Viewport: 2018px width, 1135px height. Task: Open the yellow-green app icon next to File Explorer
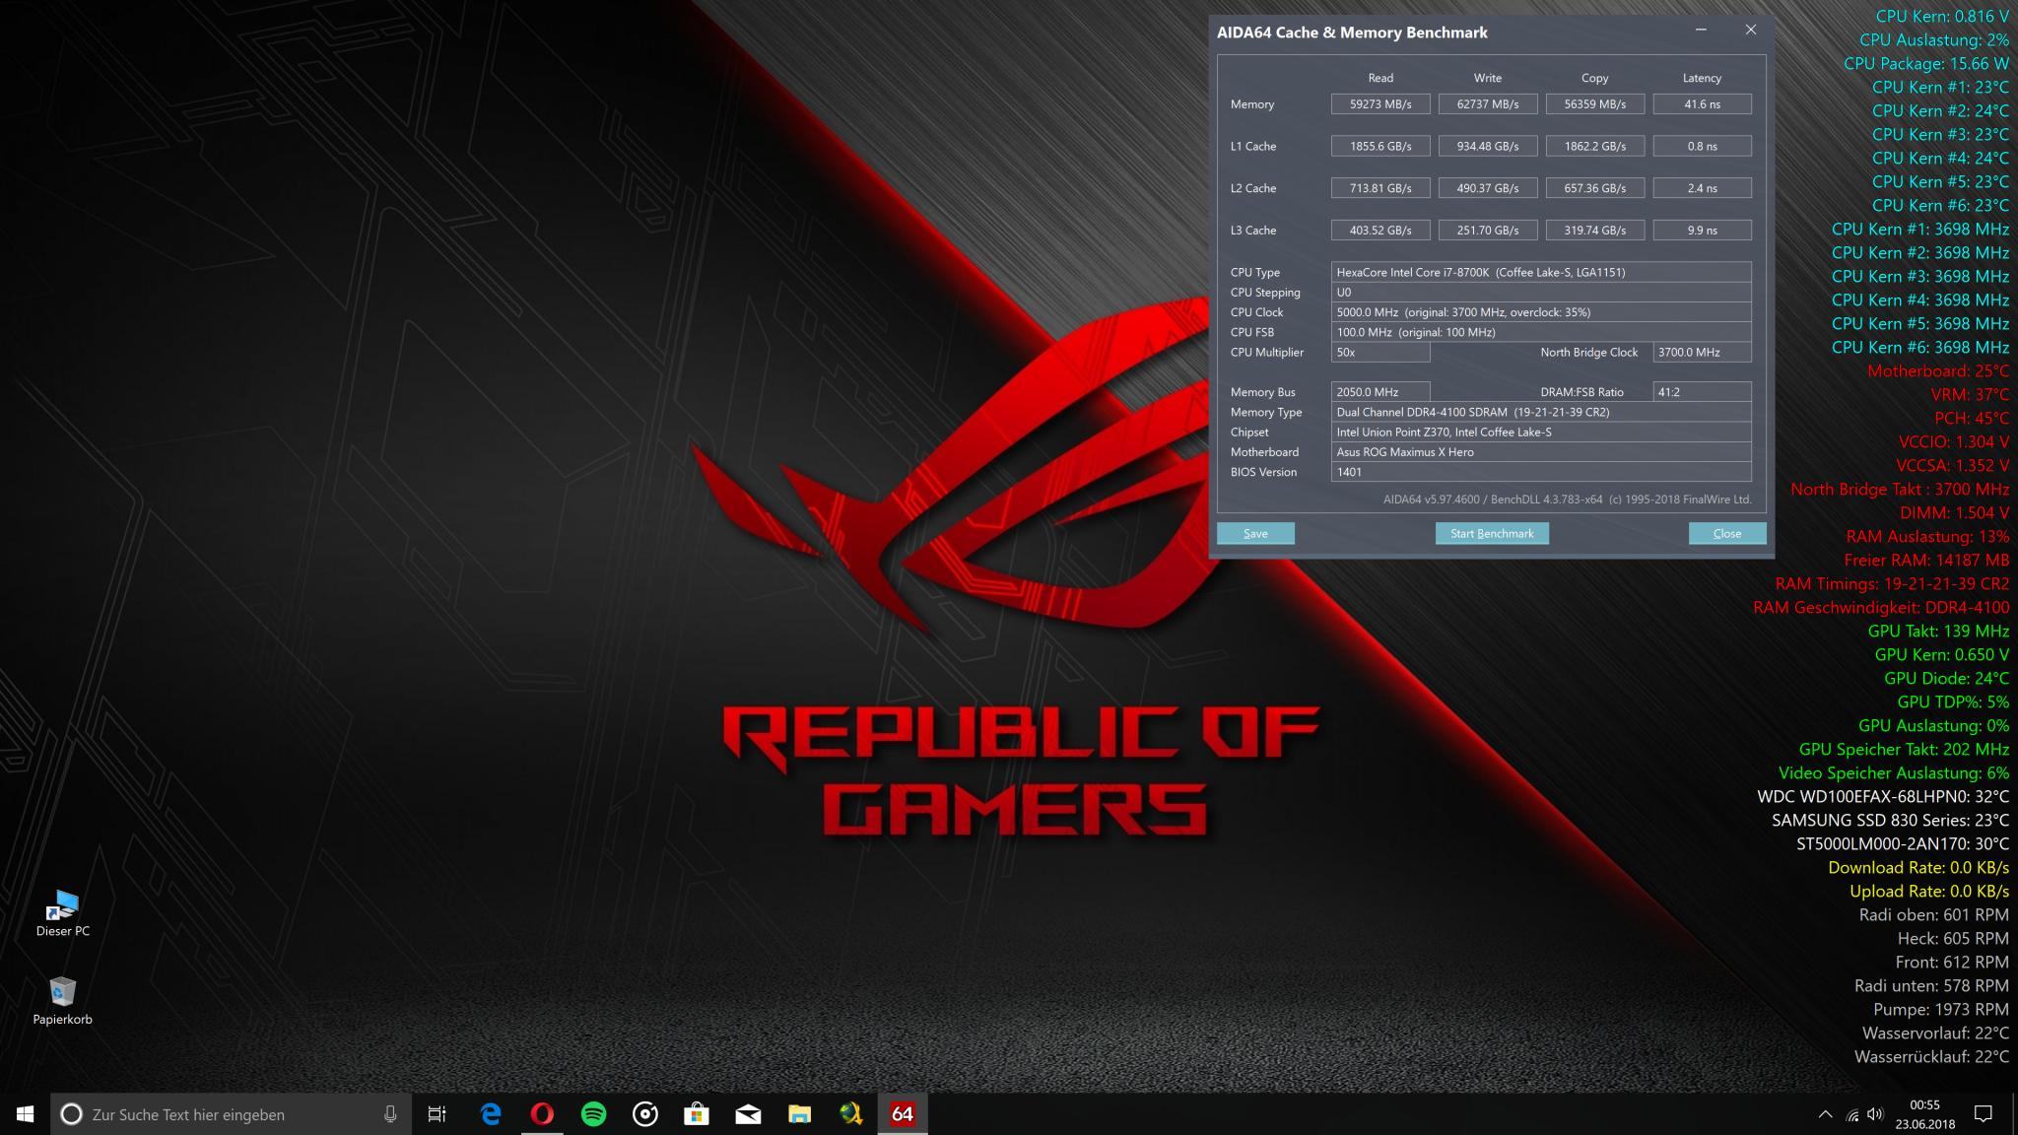pyautogui.click(x=851, y=1114)
